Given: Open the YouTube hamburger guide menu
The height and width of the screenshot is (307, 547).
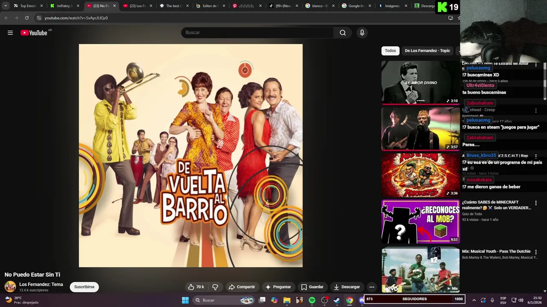Looking at the screenshot, I should [10, 33].
